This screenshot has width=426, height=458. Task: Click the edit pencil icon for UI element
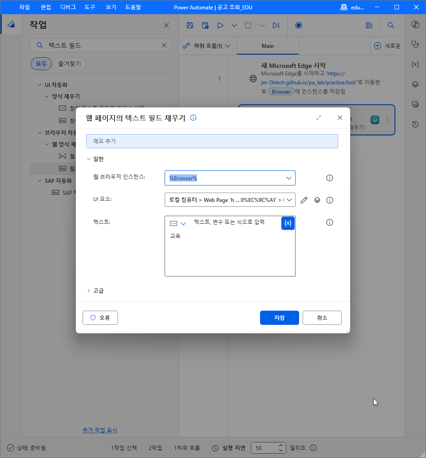pos(304,200)
